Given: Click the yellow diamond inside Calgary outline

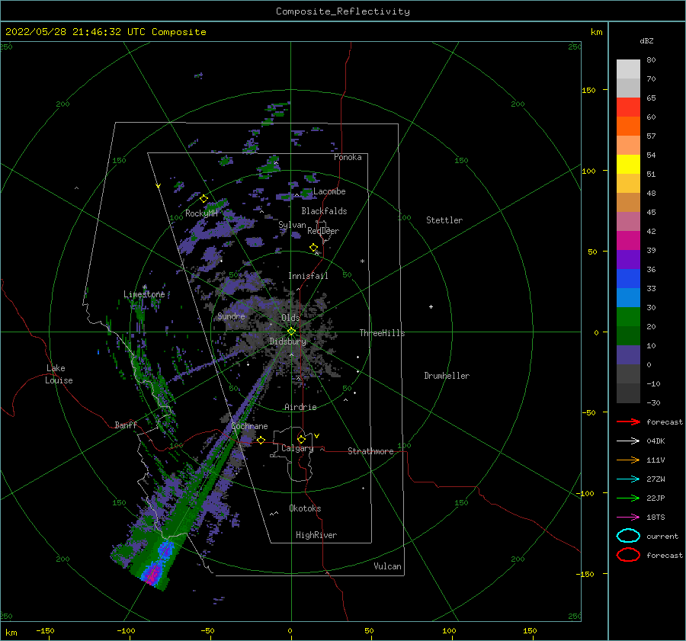Looking at the screenshot, I should (301, 439).
